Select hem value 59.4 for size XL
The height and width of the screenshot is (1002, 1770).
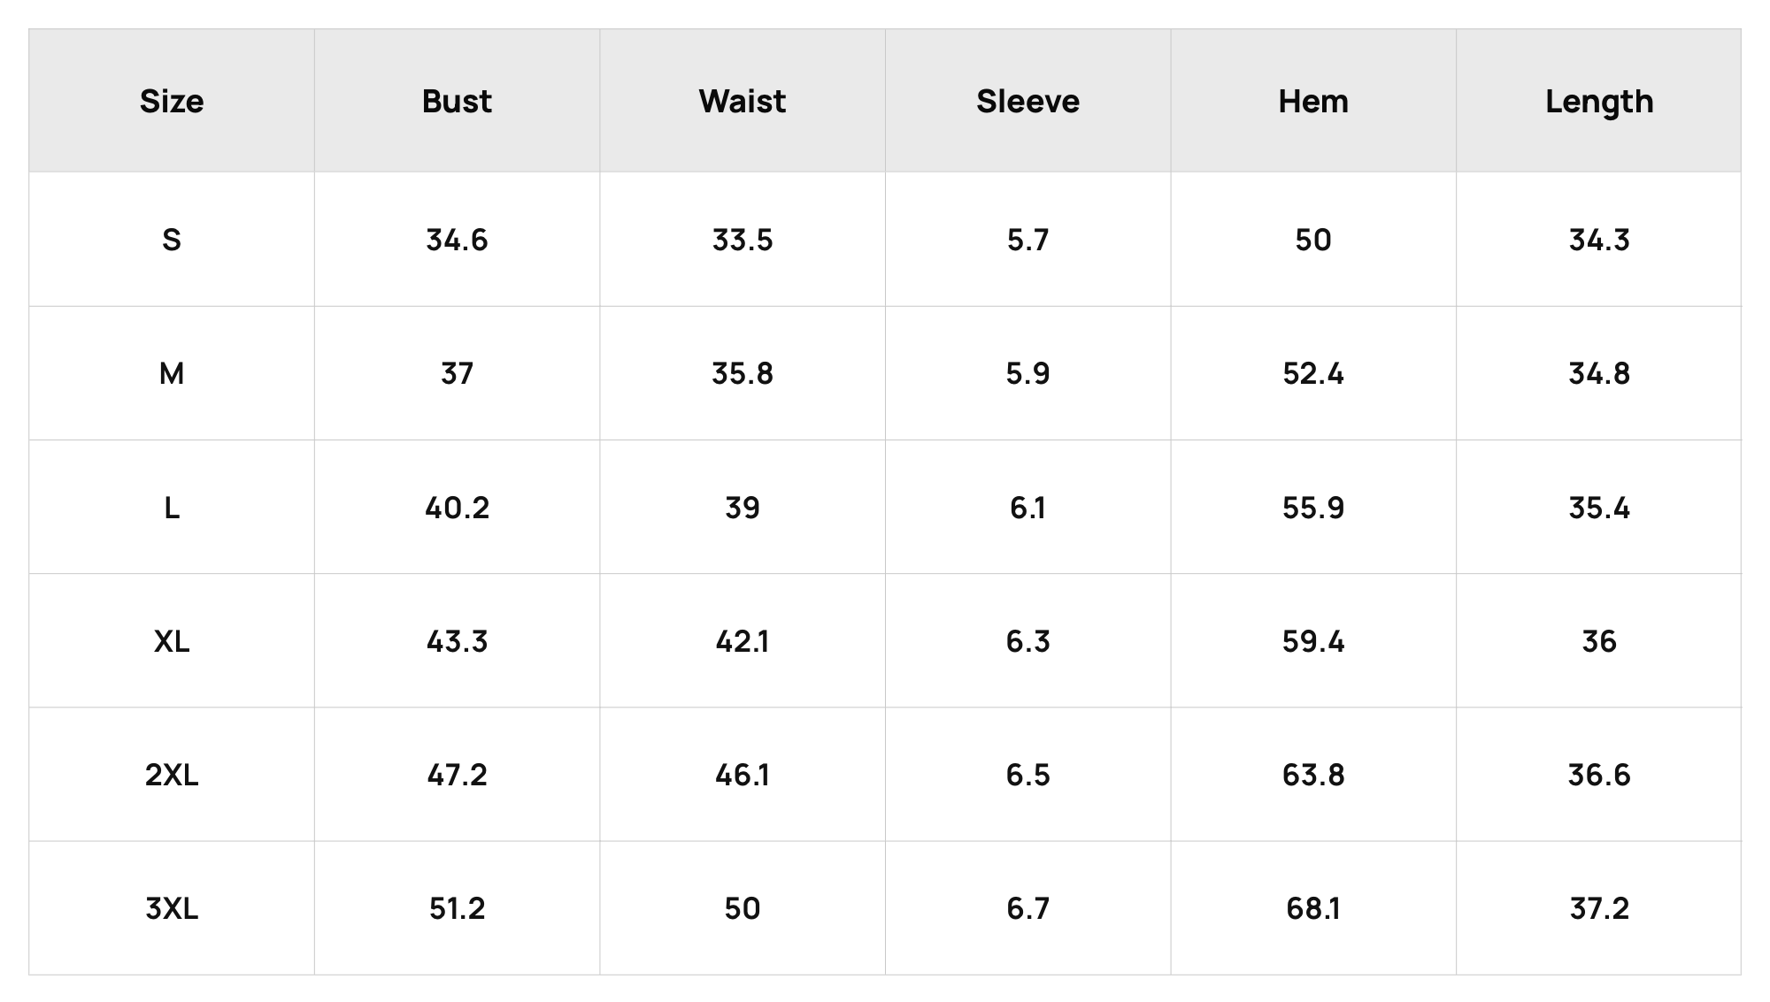tap(1313, 641)
